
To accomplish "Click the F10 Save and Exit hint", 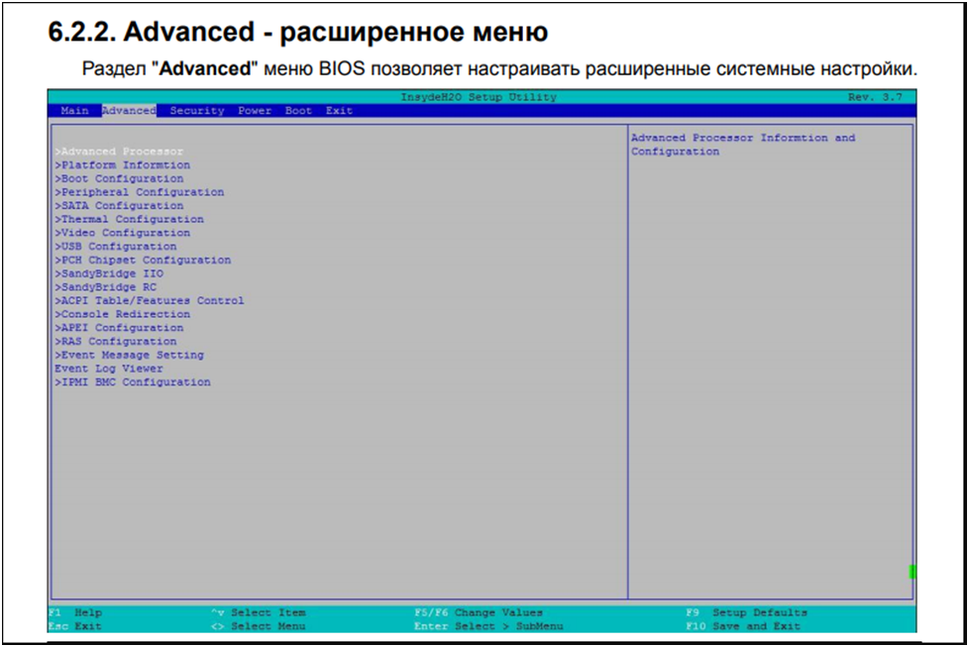I will tap(743, 626).
